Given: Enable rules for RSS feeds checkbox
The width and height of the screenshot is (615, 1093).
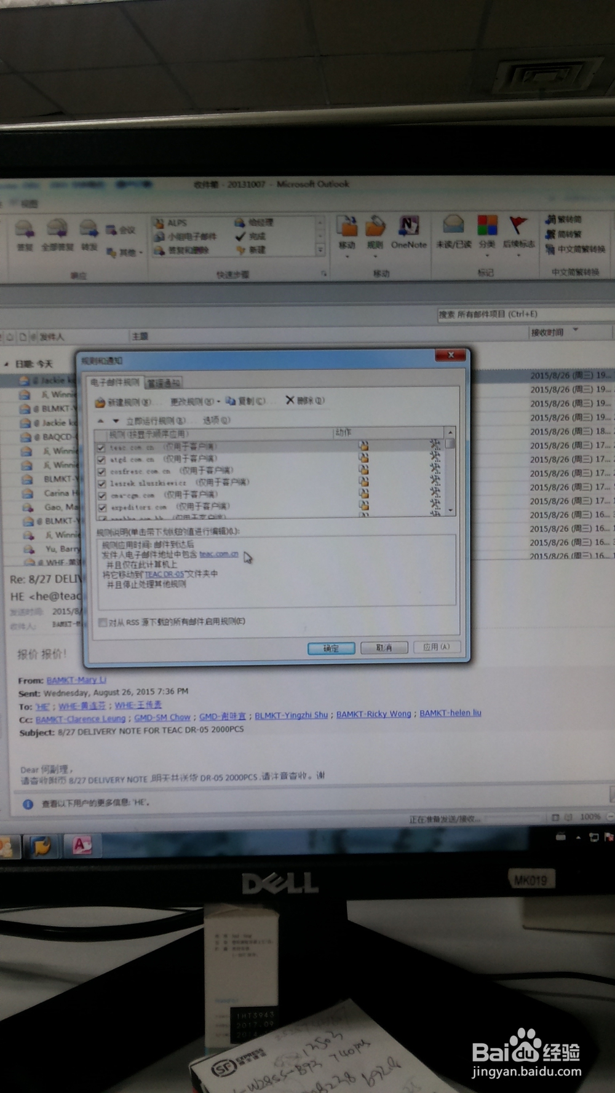Looking at the screenshot, I should (103, 622).
